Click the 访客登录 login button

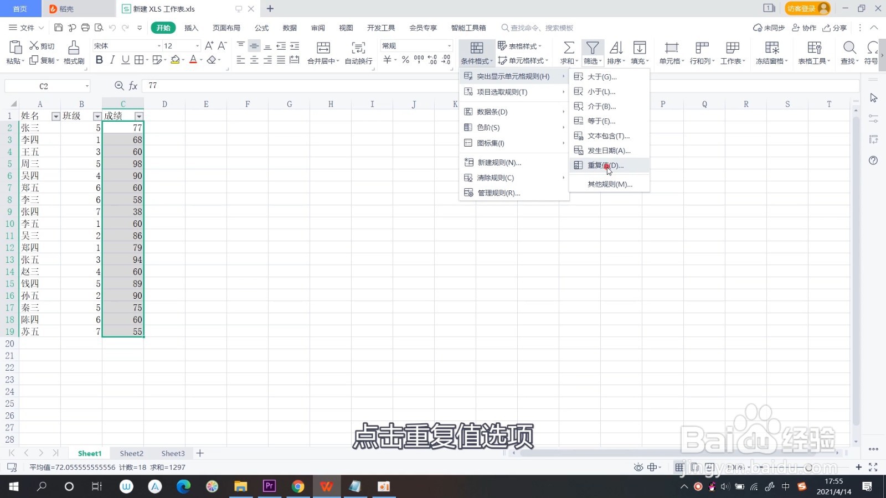pos(807,8)
